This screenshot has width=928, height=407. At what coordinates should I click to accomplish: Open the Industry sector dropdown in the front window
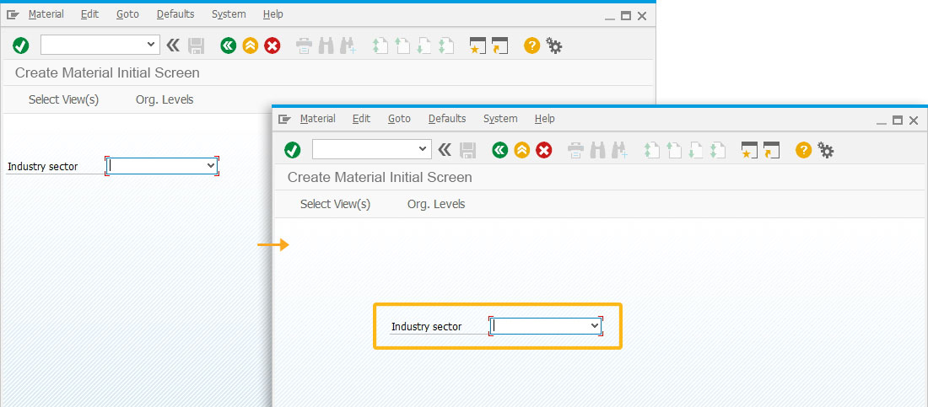(595, 326)
